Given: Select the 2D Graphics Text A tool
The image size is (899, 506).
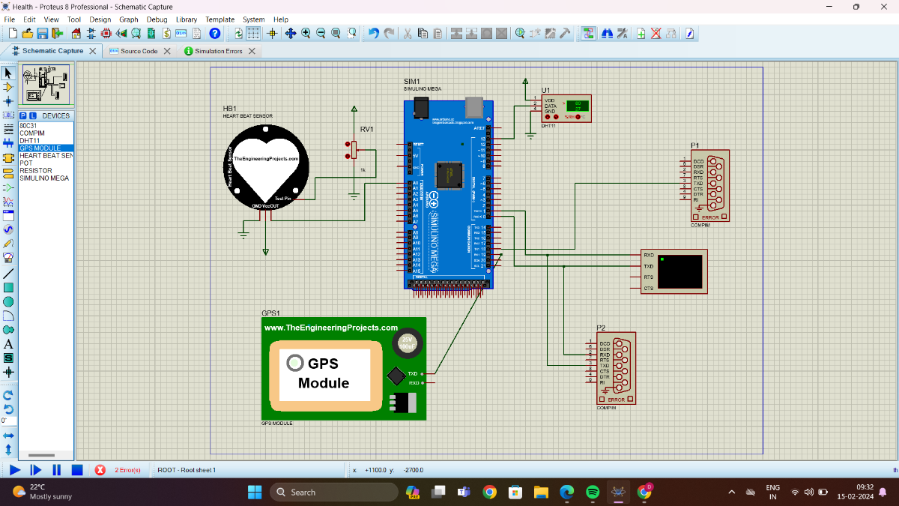Looking at the screenshot, I should 8,344.
